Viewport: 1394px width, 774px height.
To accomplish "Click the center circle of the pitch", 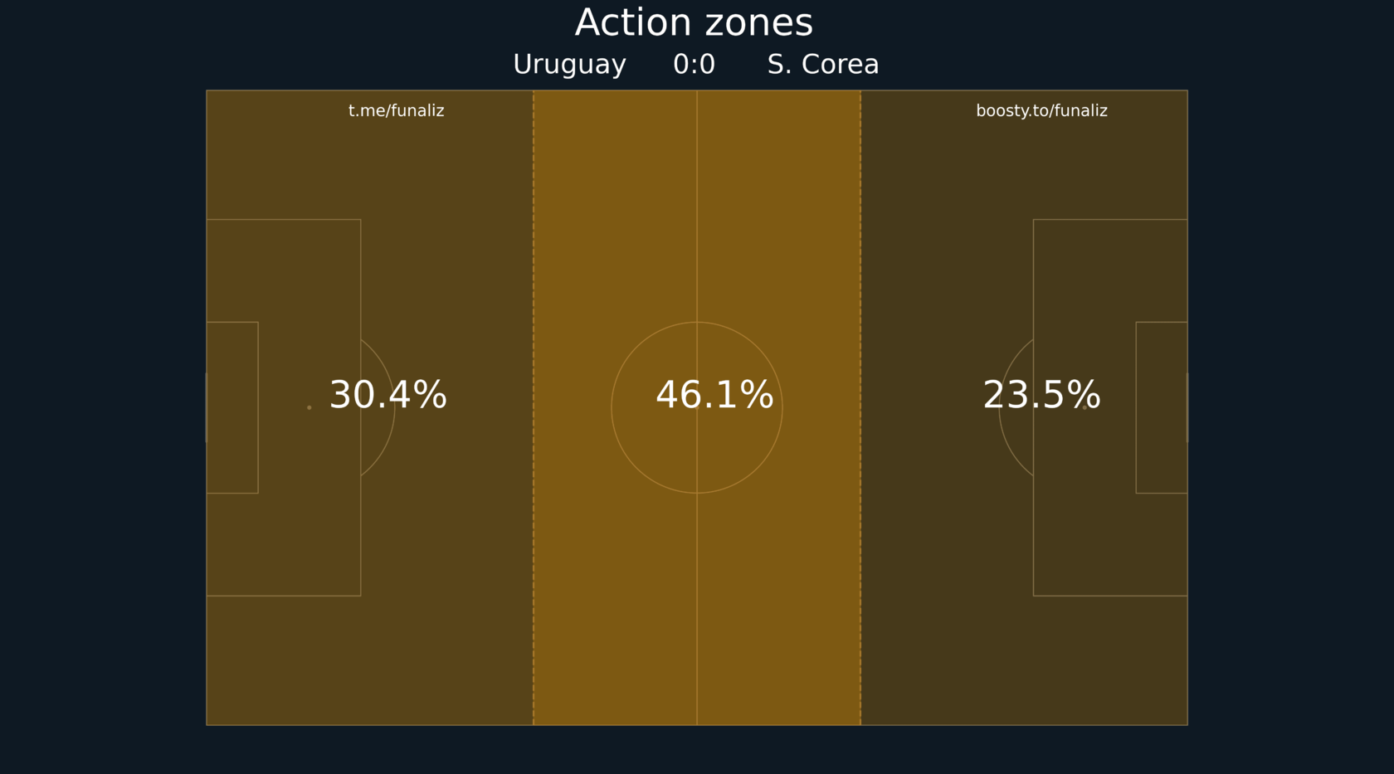I will [x=697, y=407].
